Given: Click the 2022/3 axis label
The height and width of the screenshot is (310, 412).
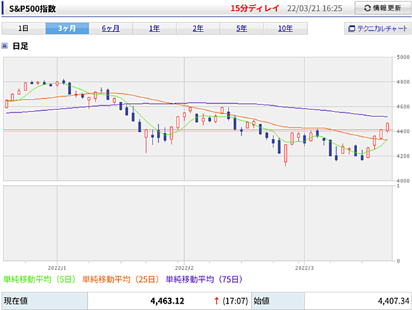Looking at the screenshot, I should click(304, 268).
